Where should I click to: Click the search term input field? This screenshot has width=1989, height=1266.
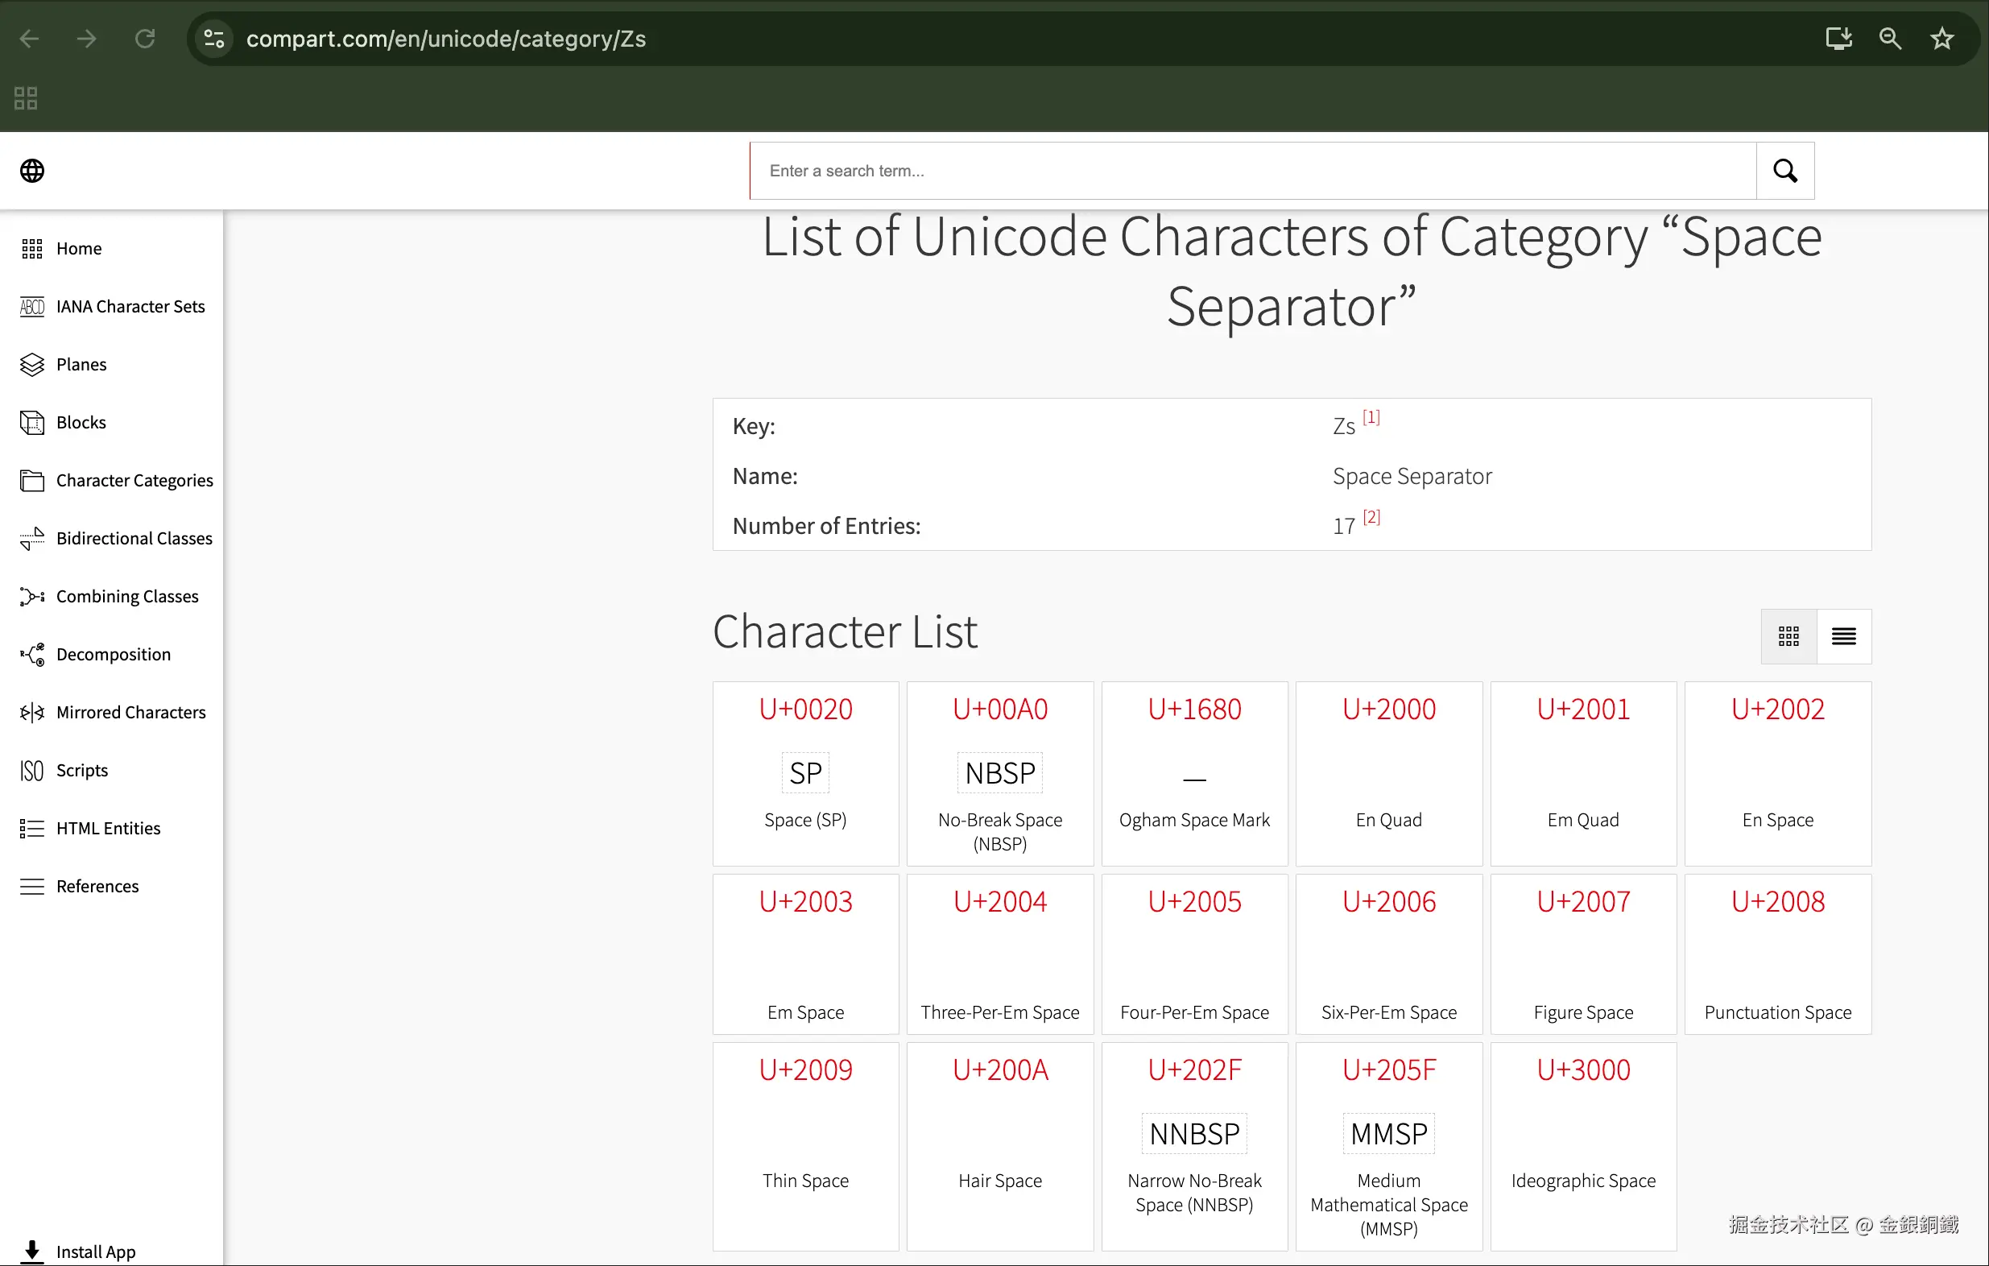point(1252,171)
